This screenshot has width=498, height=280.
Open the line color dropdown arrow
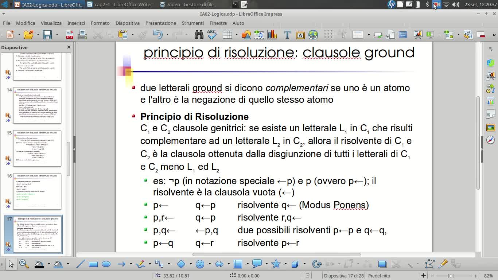(48, 264)
